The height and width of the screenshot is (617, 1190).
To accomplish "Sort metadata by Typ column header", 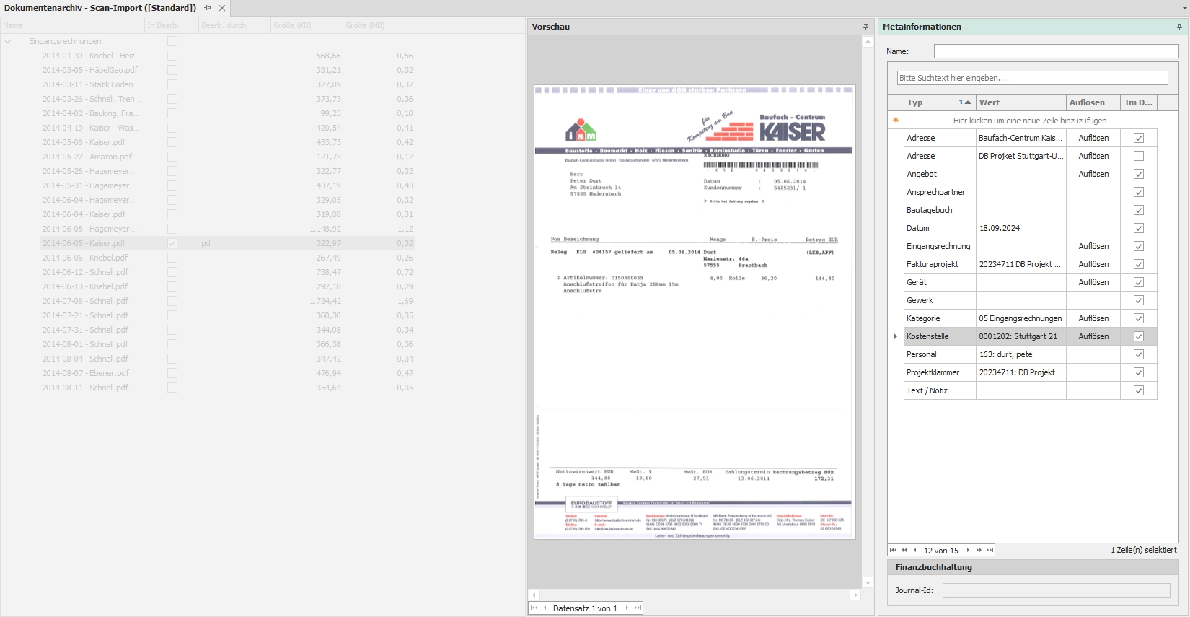I will [940, 102].
